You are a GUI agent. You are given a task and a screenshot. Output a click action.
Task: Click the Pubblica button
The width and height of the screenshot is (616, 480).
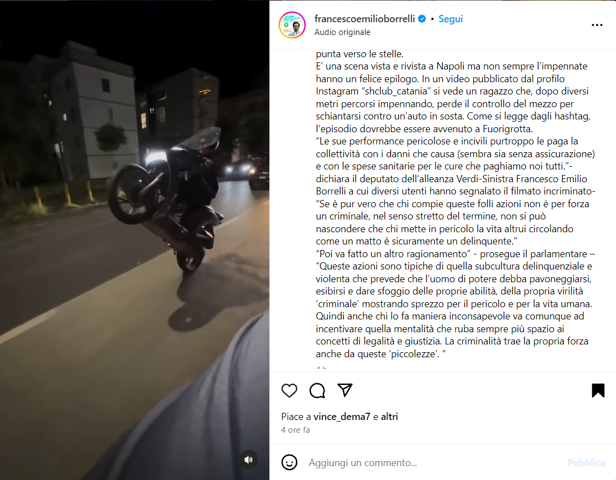(x=586, y=463)
